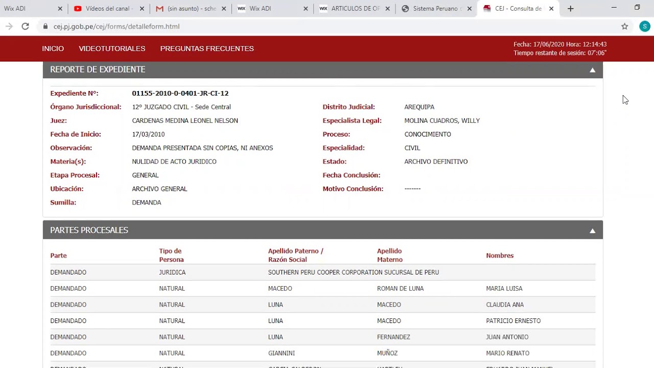Close the Vídeos del canal tab
The width and height of the screenshot is (654, 368).
(142, 9)
